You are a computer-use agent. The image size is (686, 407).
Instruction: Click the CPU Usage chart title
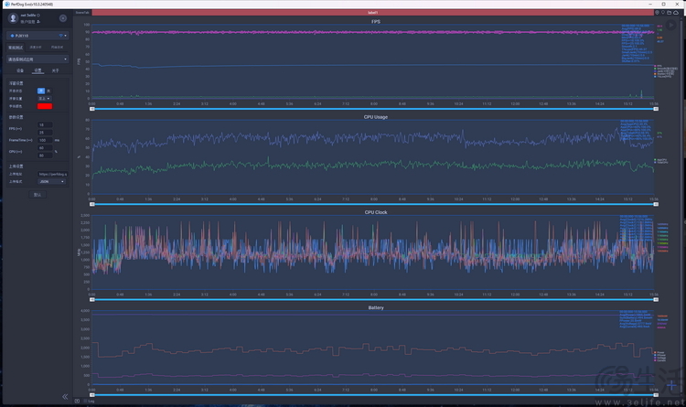[376, 117]
